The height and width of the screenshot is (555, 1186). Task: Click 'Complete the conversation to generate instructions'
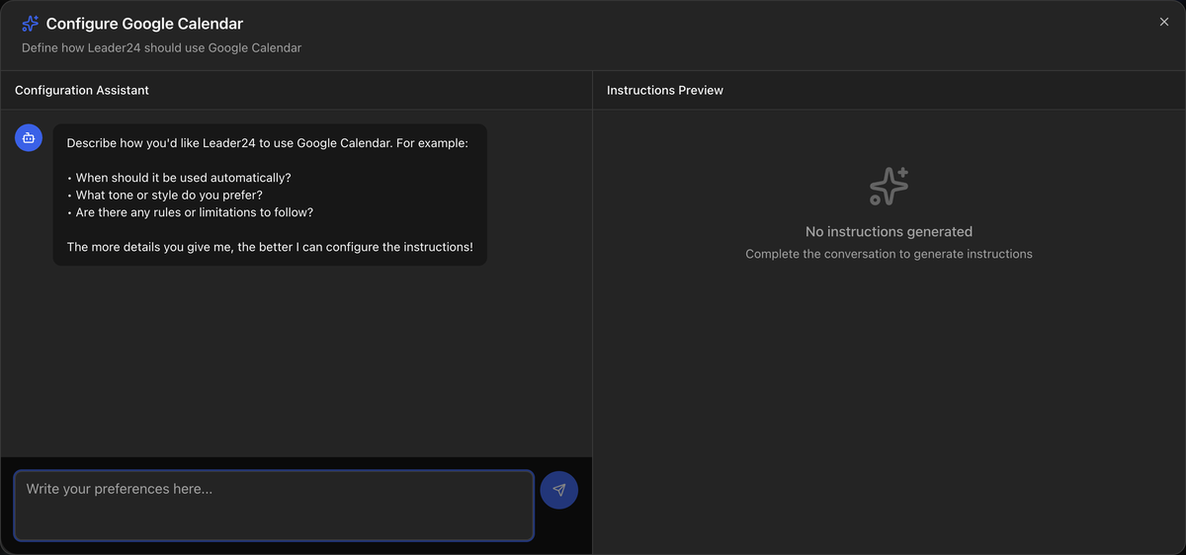pos(889,254)
